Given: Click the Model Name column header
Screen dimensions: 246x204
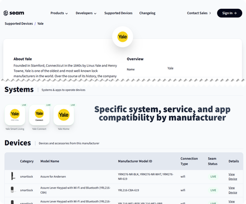Looking at the screenshot, I should [x=50, y=161].
